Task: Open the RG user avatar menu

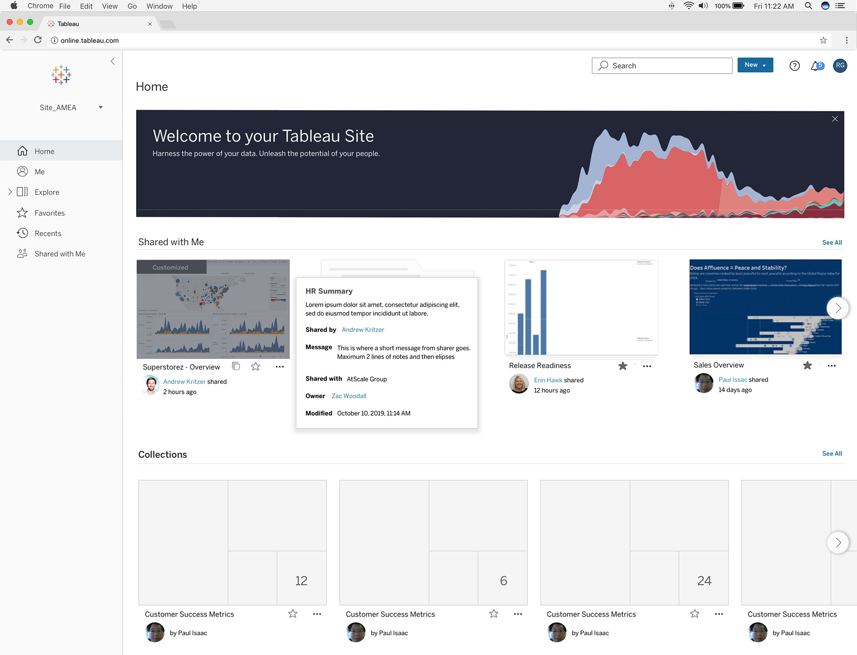Action: coord(840,66)
